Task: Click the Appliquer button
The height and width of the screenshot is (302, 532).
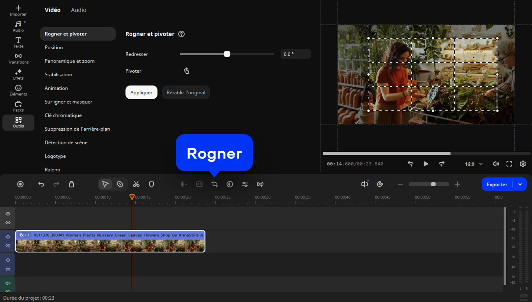Action: (141, 92)
